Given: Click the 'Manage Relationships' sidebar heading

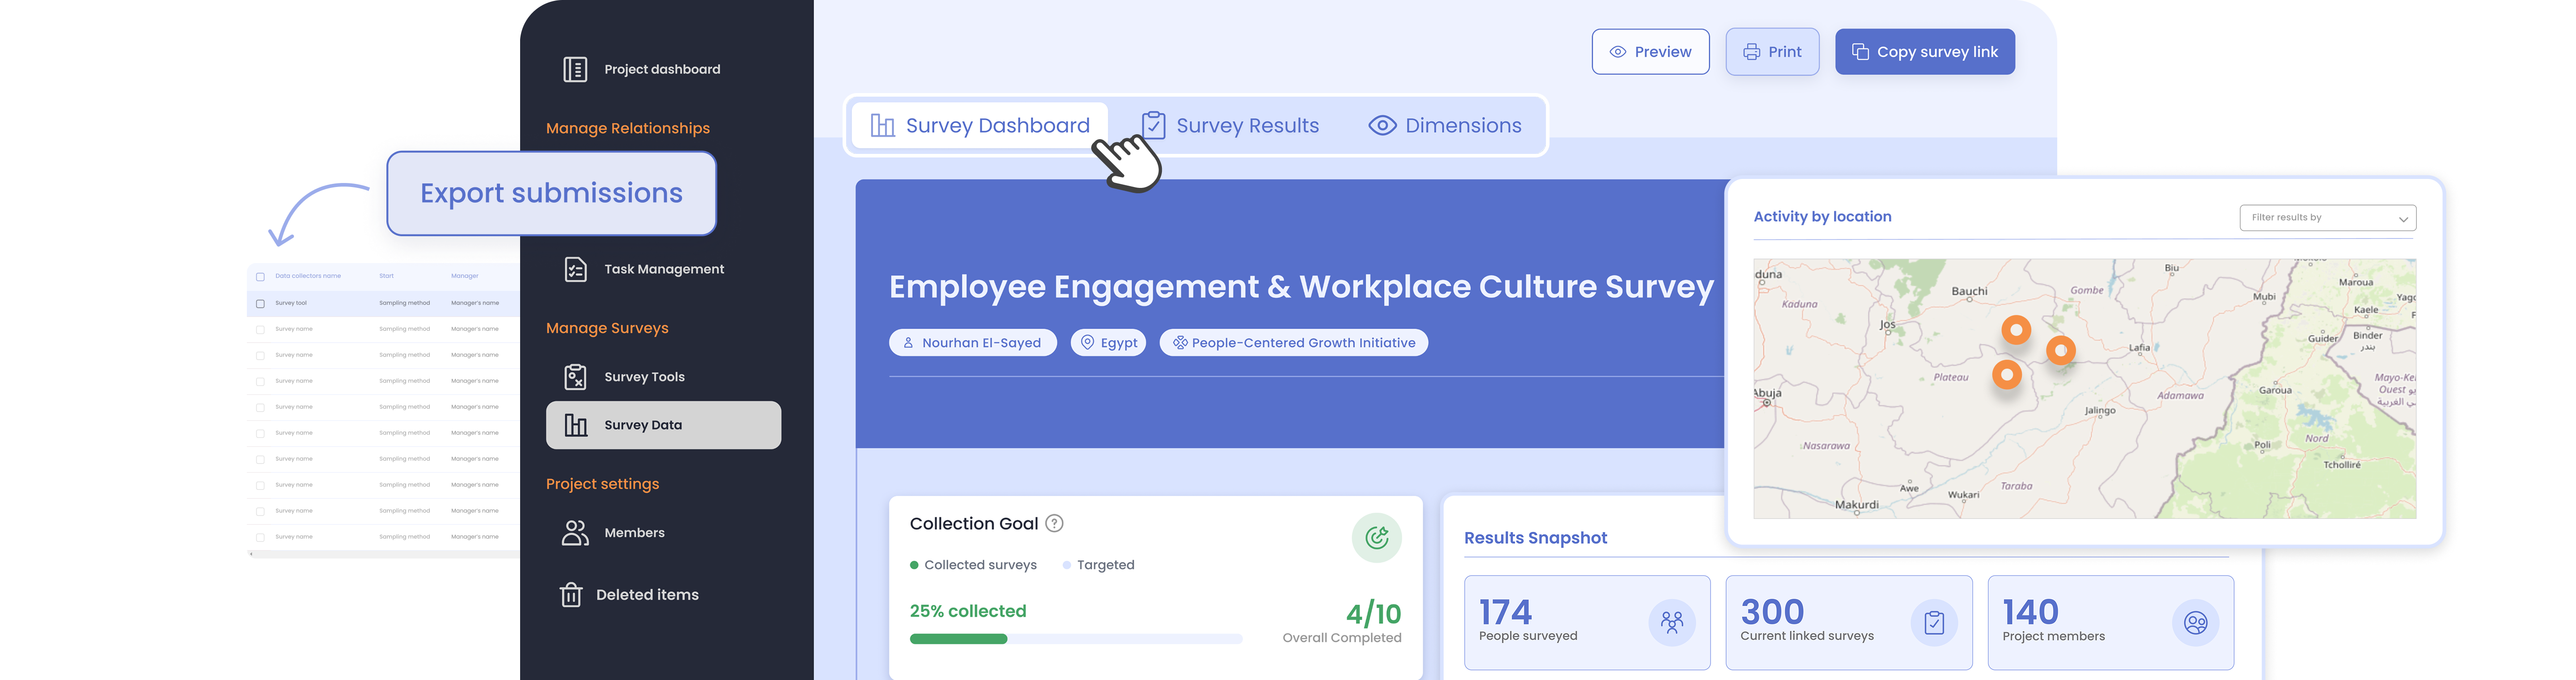Looking at the screenshot, I should tap(627, 128).
